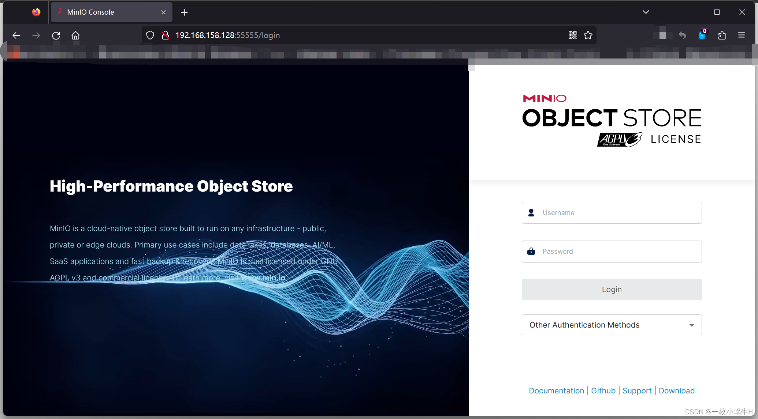
Task: Open a new tab with the plus button
Action: [184, 12]
